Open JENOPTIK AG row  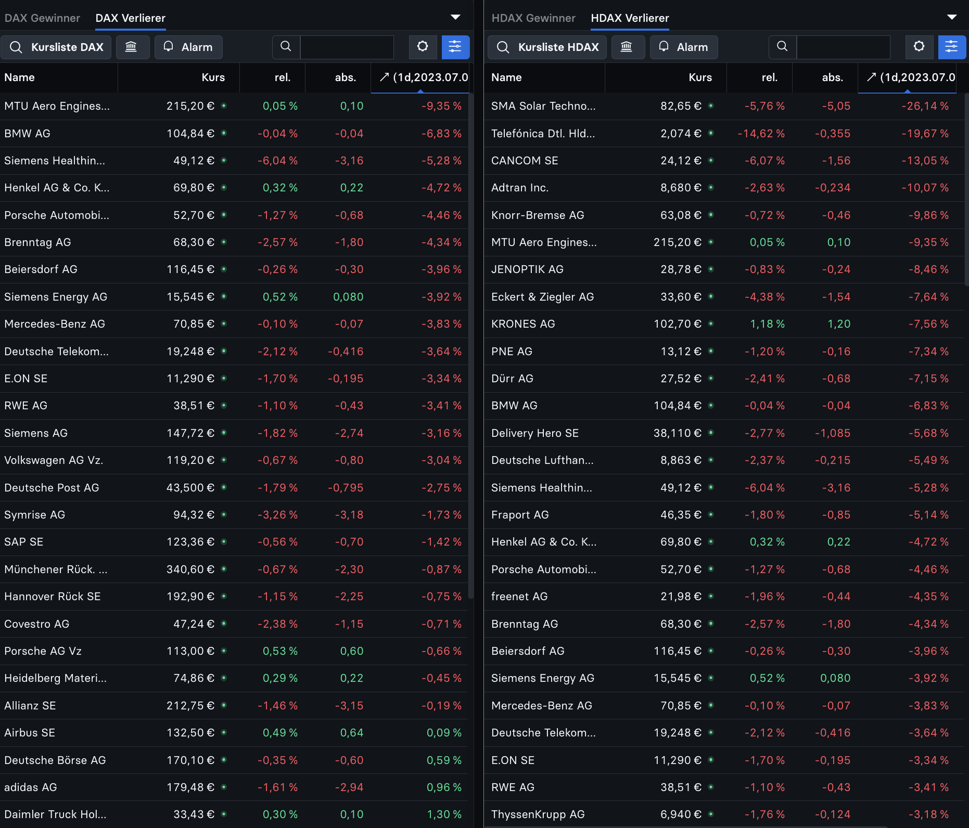(x=724, y=269)
